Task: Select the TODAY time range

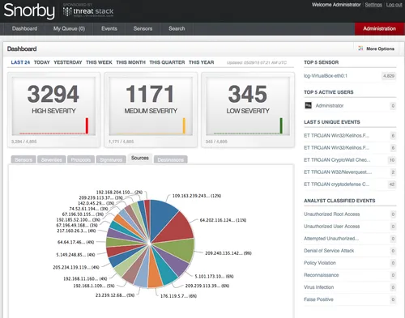Action: coord(42,62)
